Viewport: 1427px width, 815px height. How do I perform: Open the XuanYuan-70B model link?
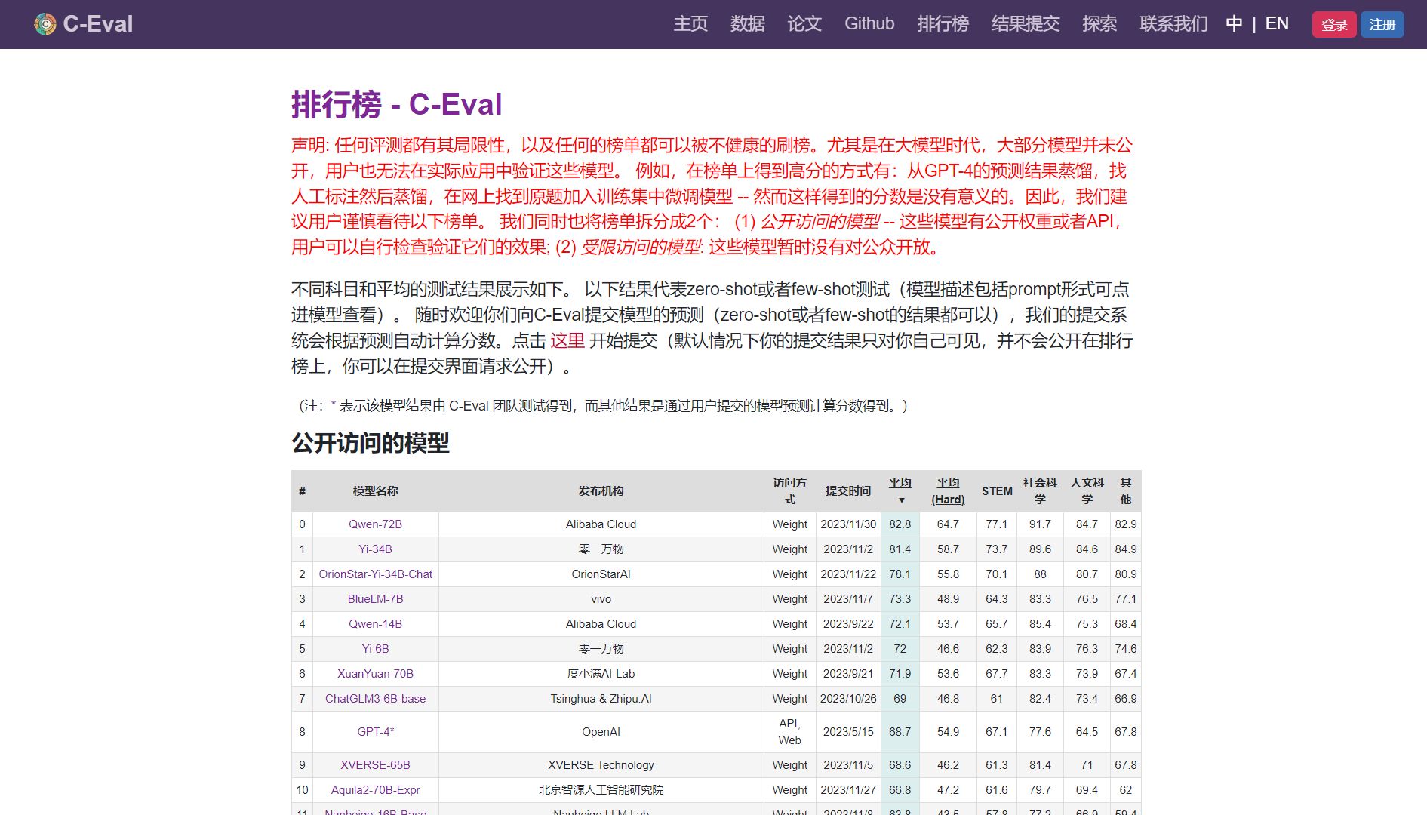pyautogui.click(x=376, y=674)
